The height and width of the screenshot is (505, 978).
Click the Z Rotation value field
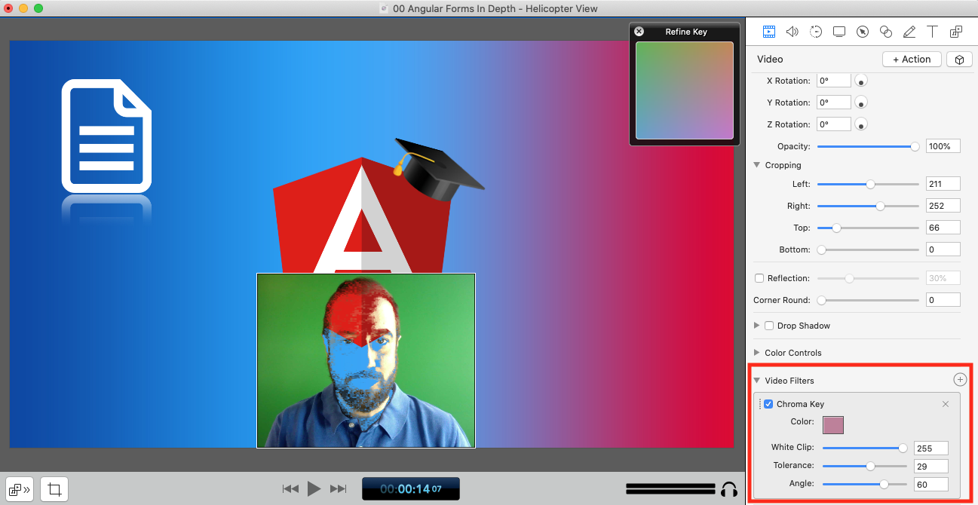point(834,124)
